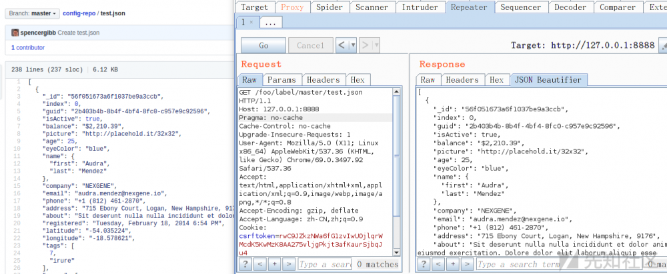Switch to the Proxy tab
The height and width of the screenshot is (274, 667).
tap(292, 7)
